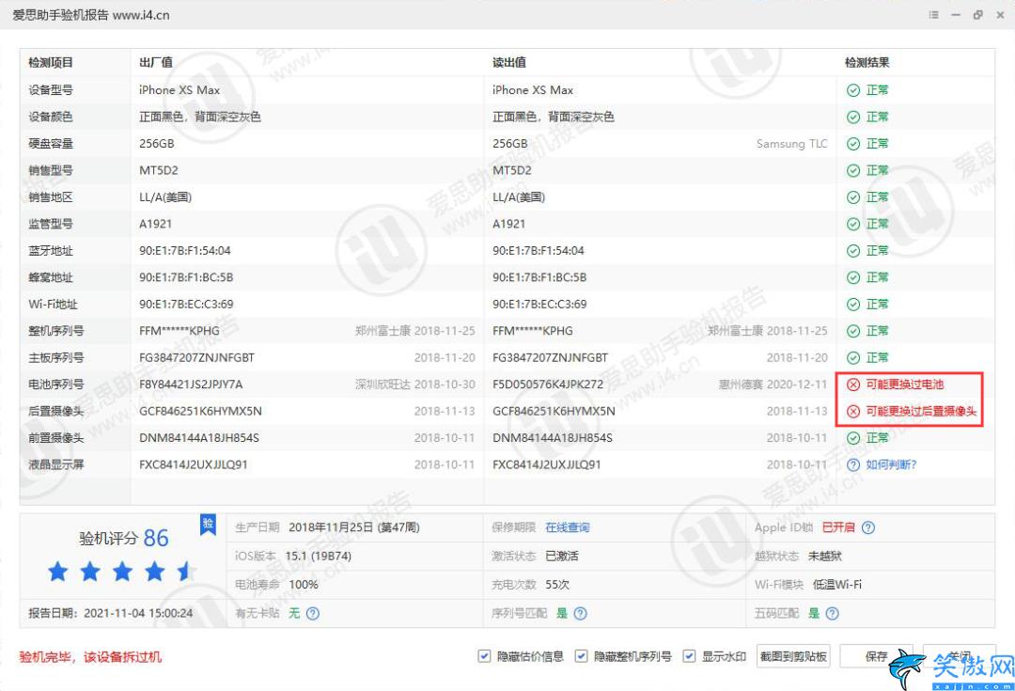Click the 未越狱 jailbreak status
The height and width of the screenshot is (691, 1015).
click(x=825, y=557)
